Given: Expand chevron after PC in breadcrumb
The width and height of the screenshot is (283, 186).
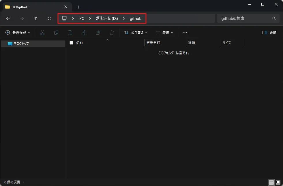Looking at the screenshot, I should 90,18.
